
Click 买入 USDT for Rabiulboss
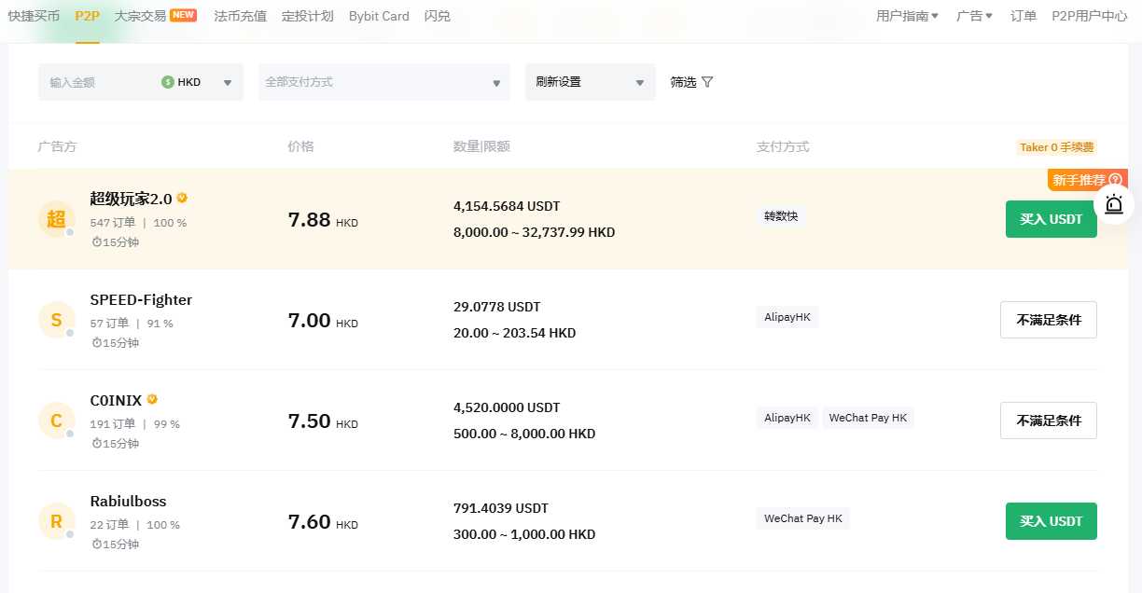(x=1051, y=521)
